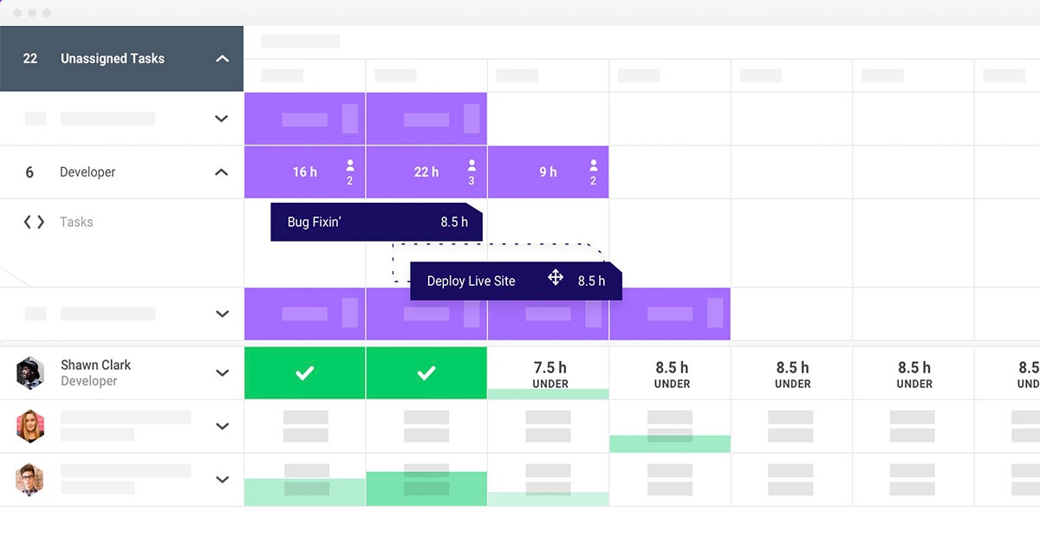Click Shawn Clark's profile avatar
The image size is (1040, 544).
tap(30, 372)
